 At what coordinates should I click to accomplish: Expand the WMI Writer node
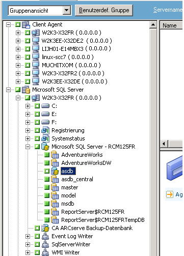coord(28,252)
